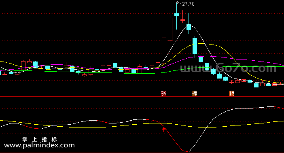This screenshot has height=153, width=284.
Task: Select the 27.78 highest price label
Action: (189, 4)
